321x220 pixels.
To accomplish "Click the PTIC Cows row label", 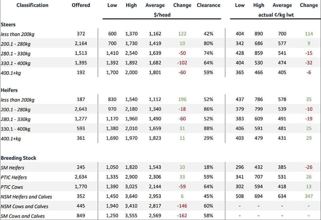I will point(12,187).
